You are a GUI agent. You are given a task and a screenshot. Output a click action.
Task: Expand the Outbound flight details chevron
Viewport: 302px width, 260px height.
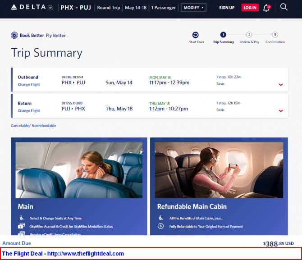pos(281,85)
